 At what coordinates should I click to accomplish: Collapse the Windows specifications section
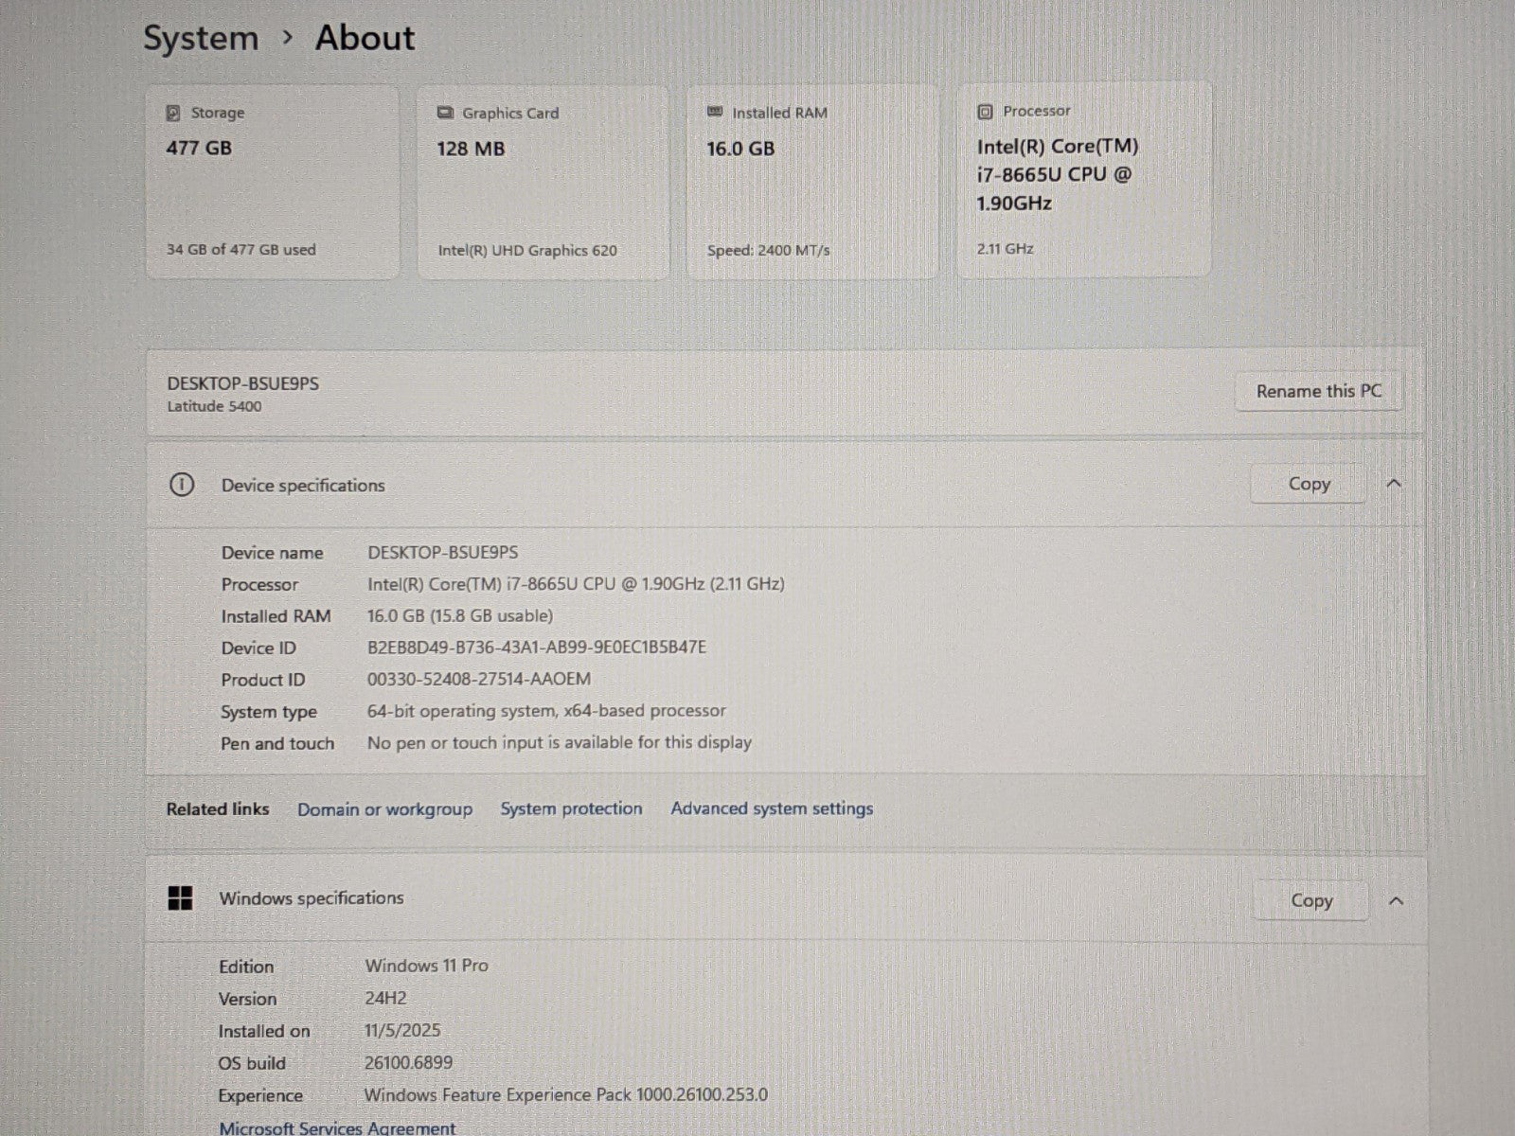click(1395, 900)
